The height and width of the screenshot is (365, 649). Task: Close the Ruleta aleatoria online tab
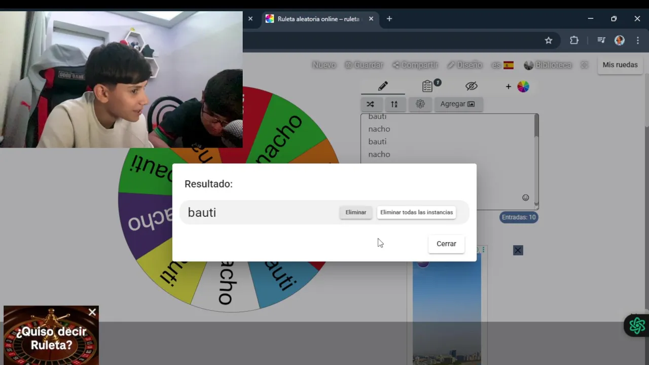point(371,19)
